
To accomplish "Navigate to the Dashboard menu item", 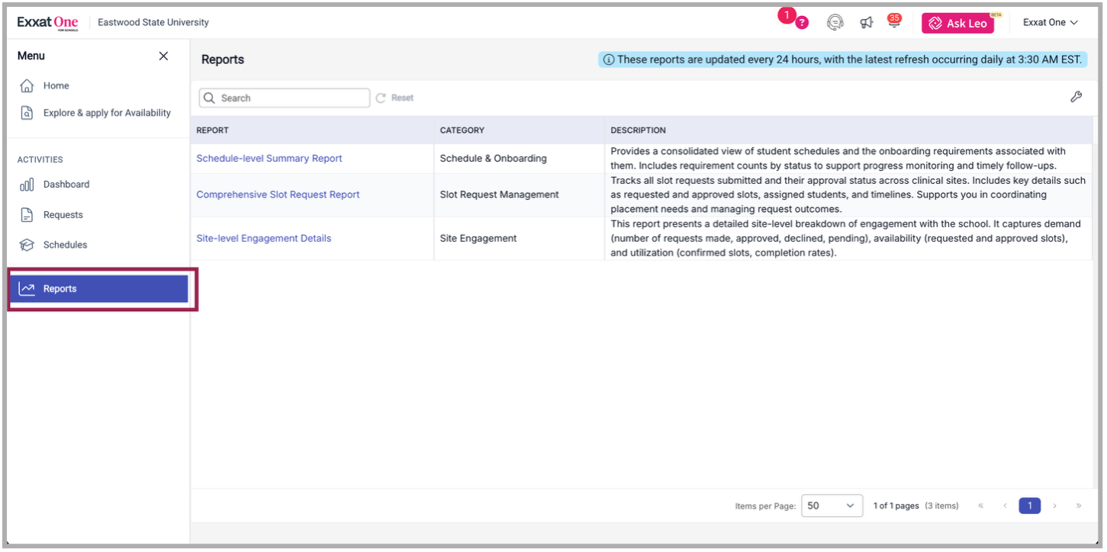I will tap(66, 185).
